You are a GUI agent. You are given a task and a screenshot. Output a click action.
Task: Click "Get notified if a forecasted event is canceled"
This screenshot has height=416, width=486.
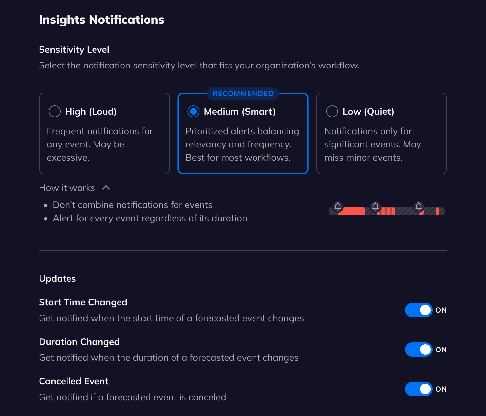point(132,397)
